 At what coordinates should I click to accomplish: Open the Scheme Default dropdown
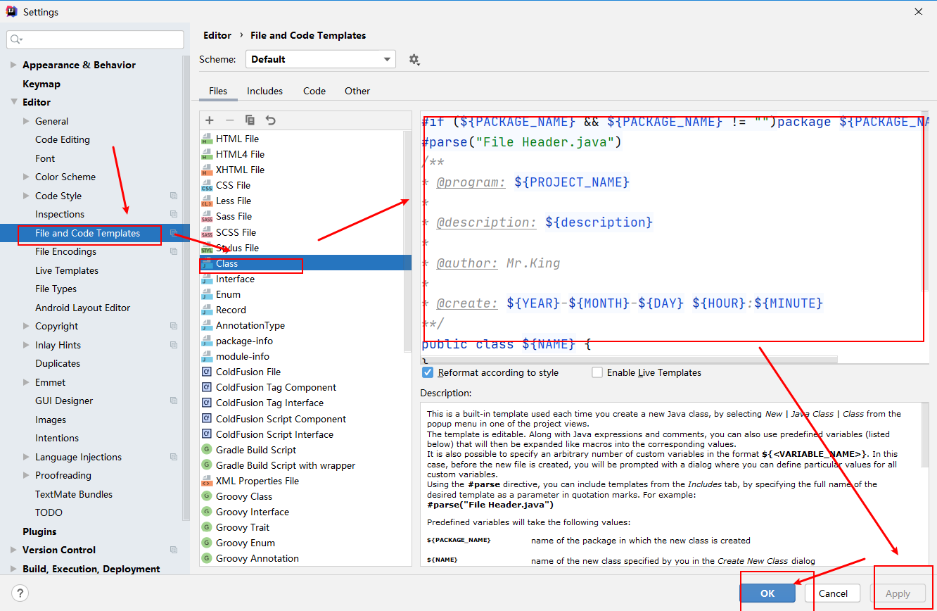click(x=321, y=59)
